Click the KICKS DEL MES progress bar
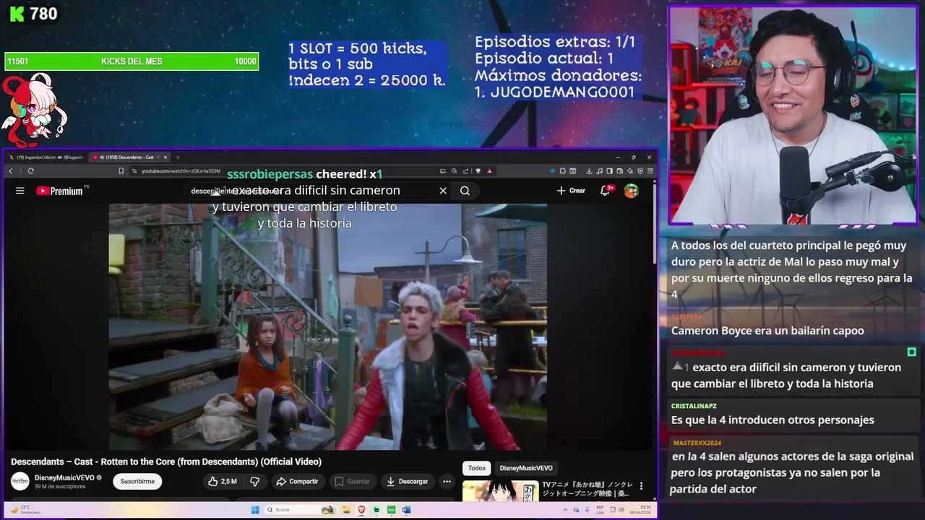This screenshot has height=520, width=925. point(132,61)
